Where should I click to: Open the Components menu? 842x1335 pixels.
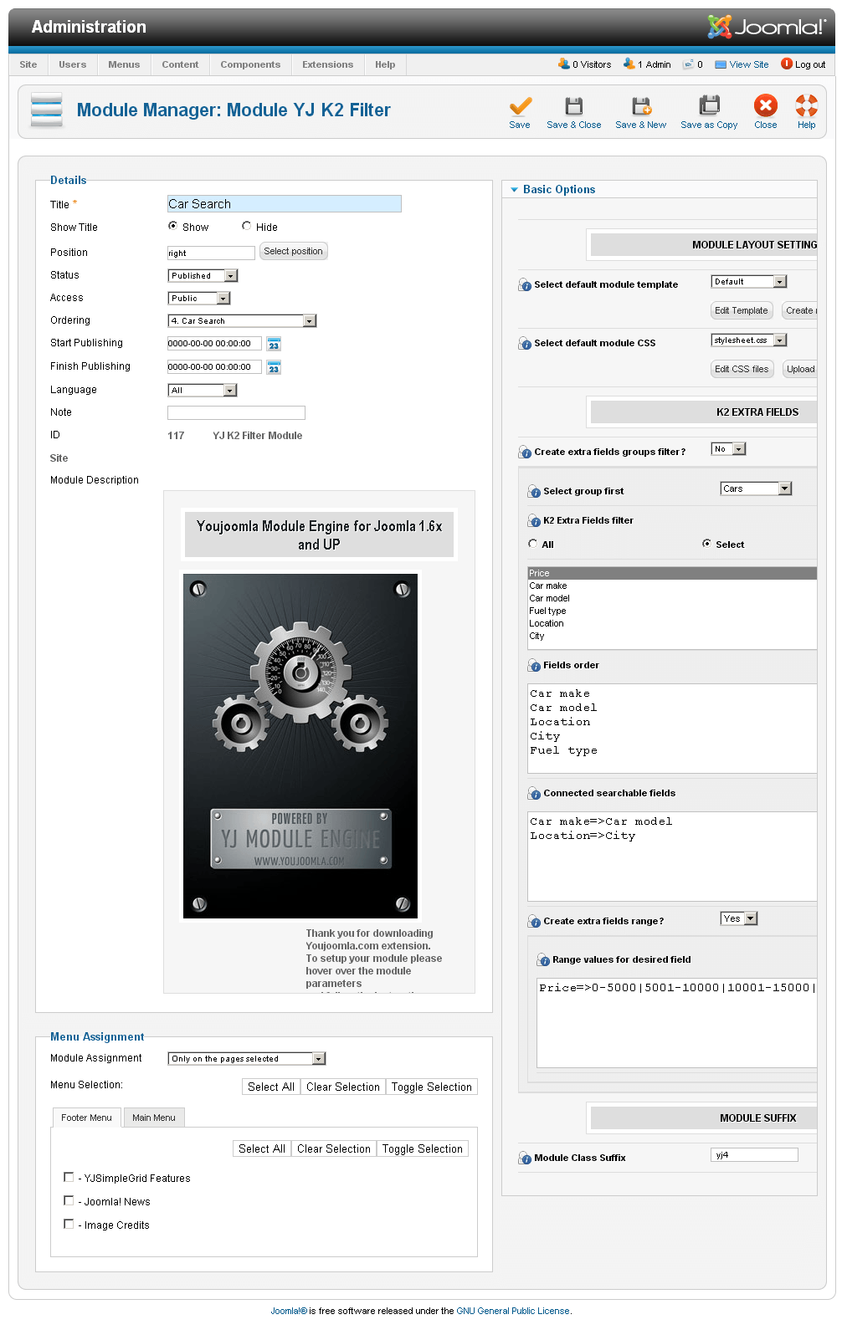click(250, 64)
